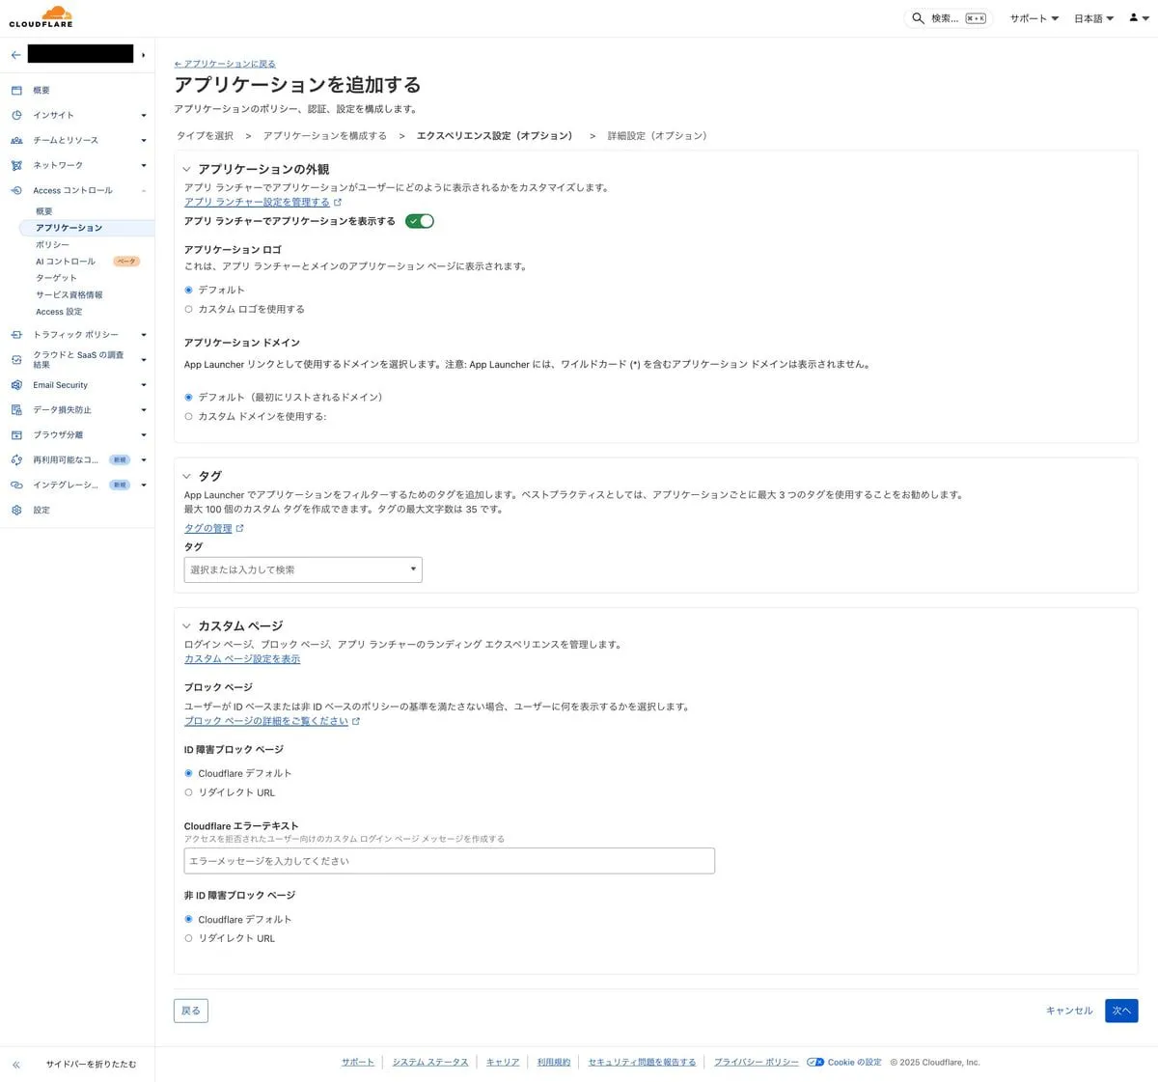Click the Email Security sidebar icon
The height and width of the screenshot is (1082, 1158).
[16, 385]
